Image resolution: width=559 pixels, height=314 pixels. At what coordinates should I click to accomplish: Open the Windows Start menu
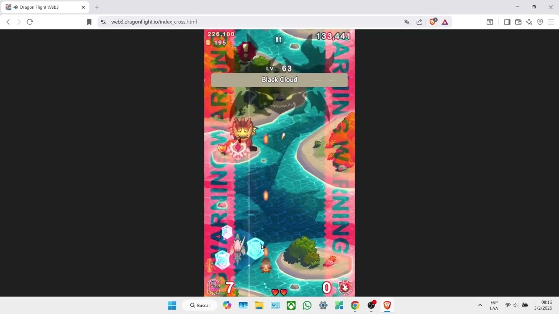(172, 305)
